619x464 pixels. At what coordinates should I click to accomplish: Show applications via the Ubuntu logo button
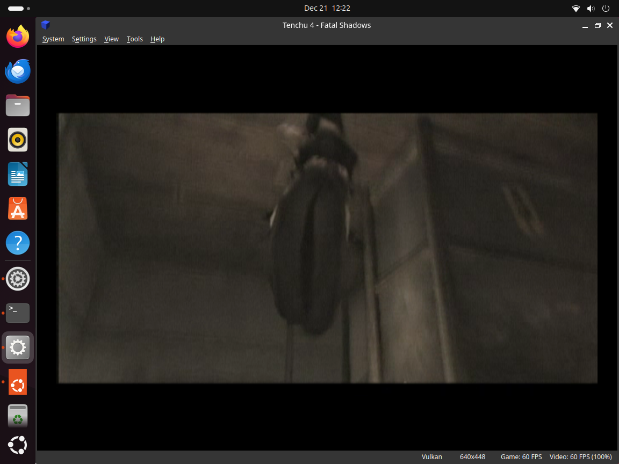click(x=18, y=445)
